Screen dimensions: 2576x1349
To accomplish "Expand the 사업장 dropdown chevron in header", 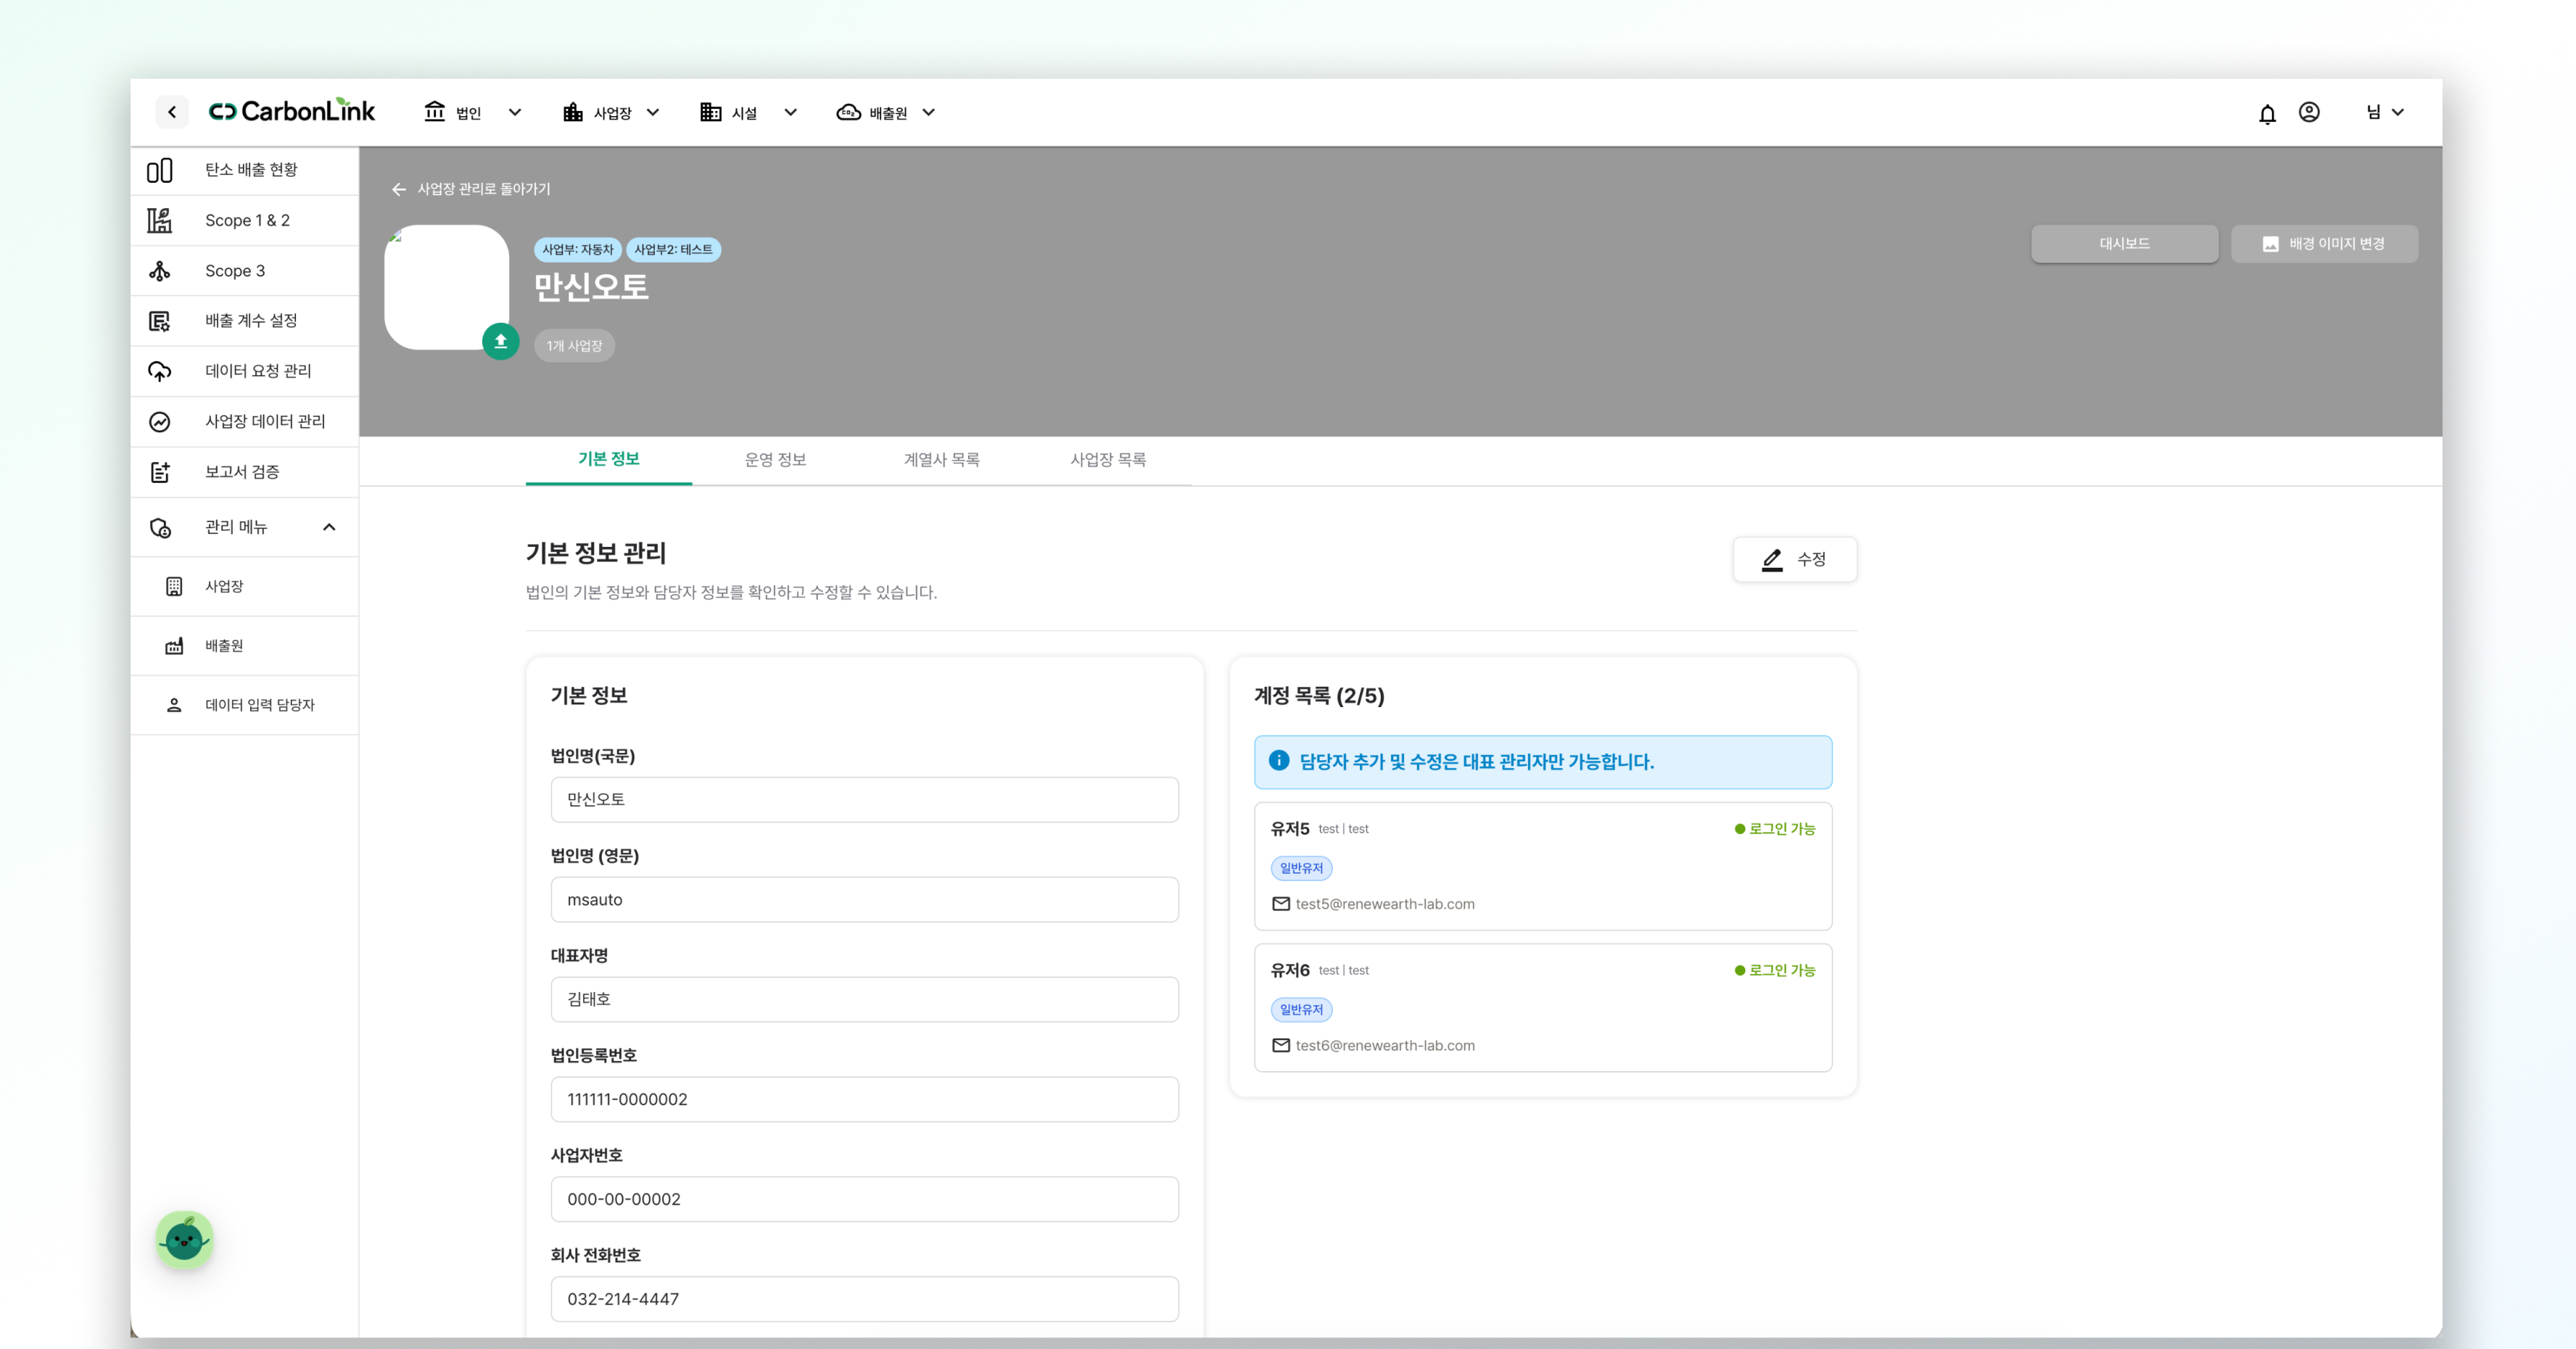I will [653, 113].
